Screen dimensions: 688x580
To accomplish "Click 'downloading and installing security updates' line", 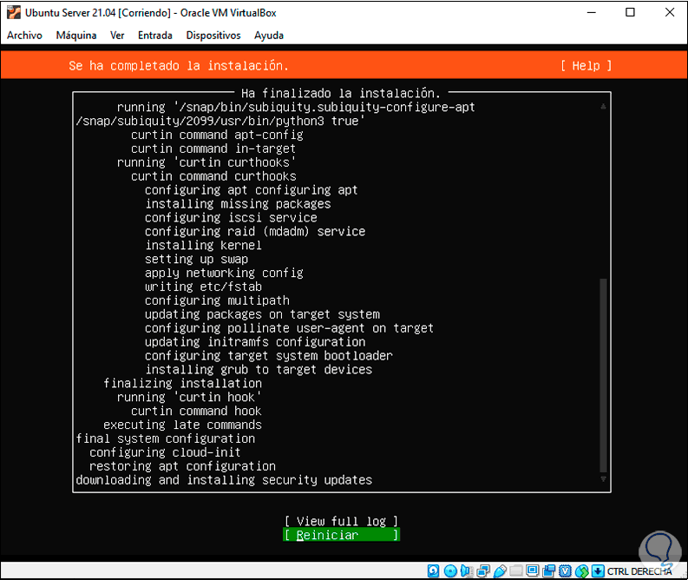I will (x=224, y=480).
